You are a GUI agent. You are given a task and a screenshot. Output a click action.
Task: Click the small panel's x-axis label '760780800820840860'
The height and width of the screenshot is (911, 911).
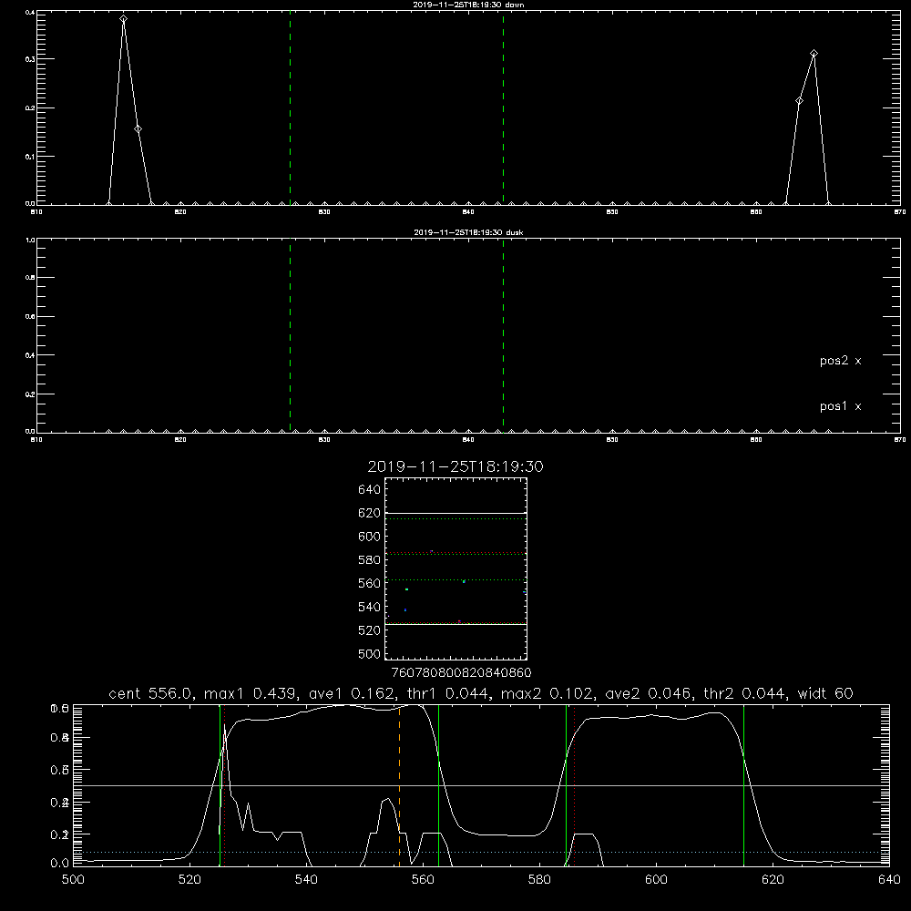462,672
